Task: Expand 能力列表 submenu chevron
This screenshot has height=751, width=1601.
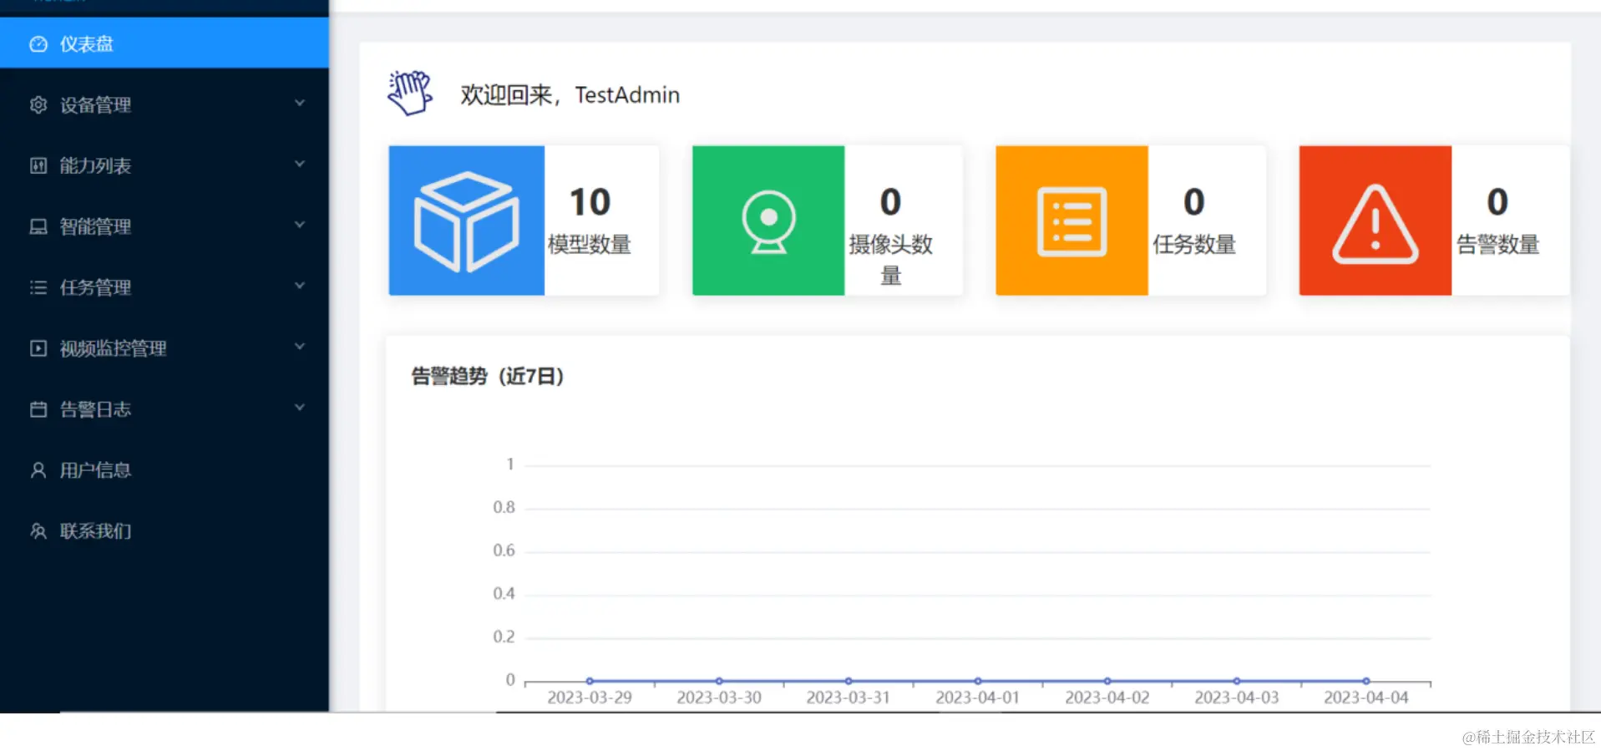Action: pos(300,165)
